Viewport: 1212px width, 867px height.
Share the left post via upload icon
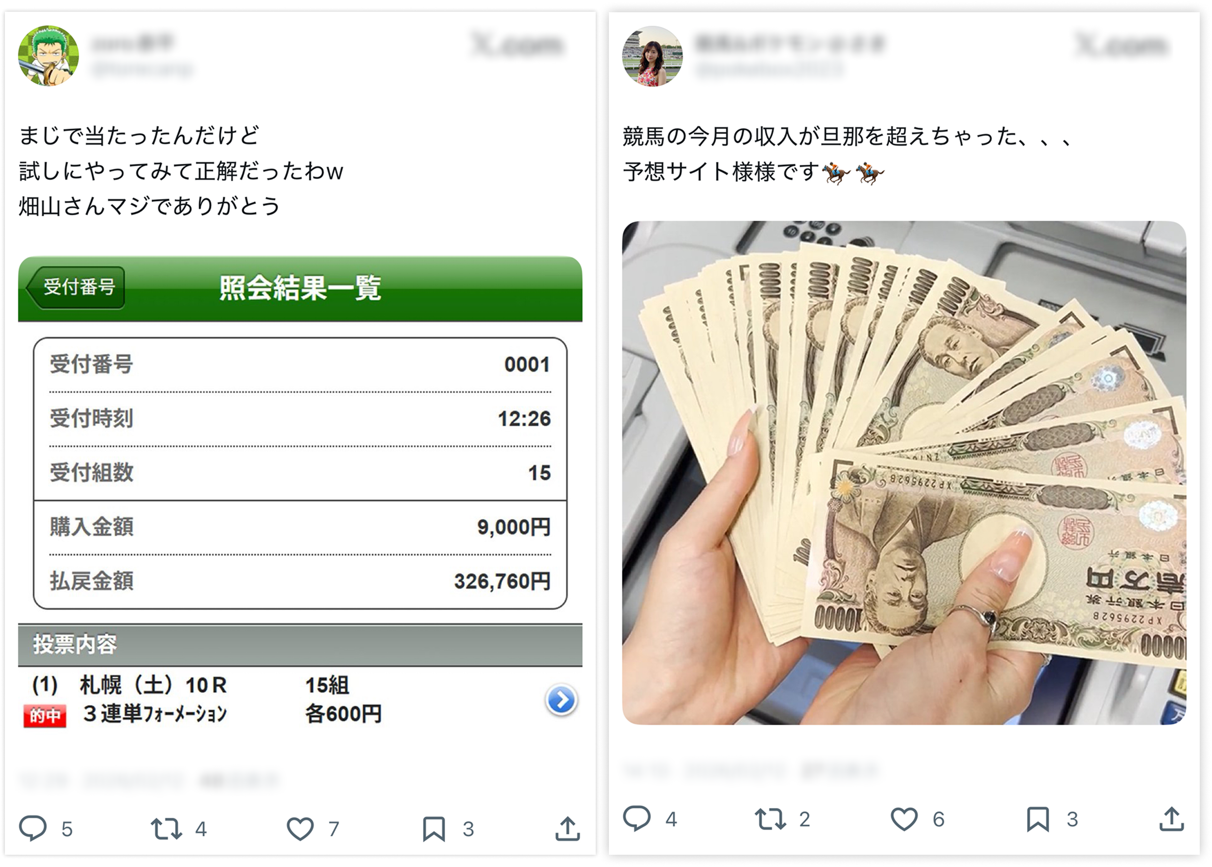[567, 828]
